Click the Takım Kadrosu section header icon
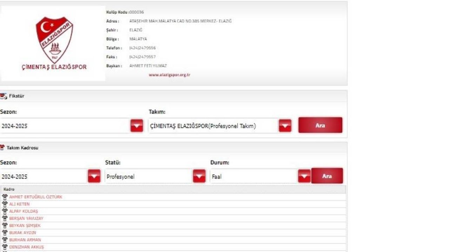This screenshot has width=449, height=252. (x=2, y=148)
